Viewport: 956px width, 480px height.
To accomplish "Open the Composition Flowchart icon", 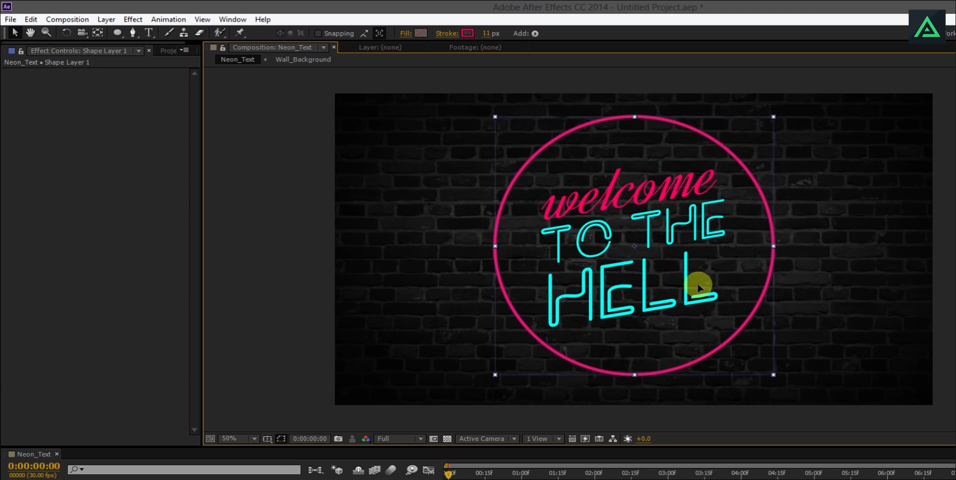I will coord(613,439).
